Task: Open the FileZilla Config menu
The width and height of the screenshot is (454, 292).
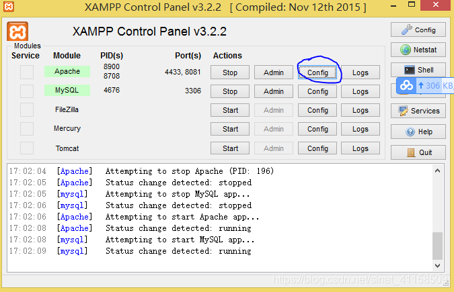Action: (x=317, y=110)
